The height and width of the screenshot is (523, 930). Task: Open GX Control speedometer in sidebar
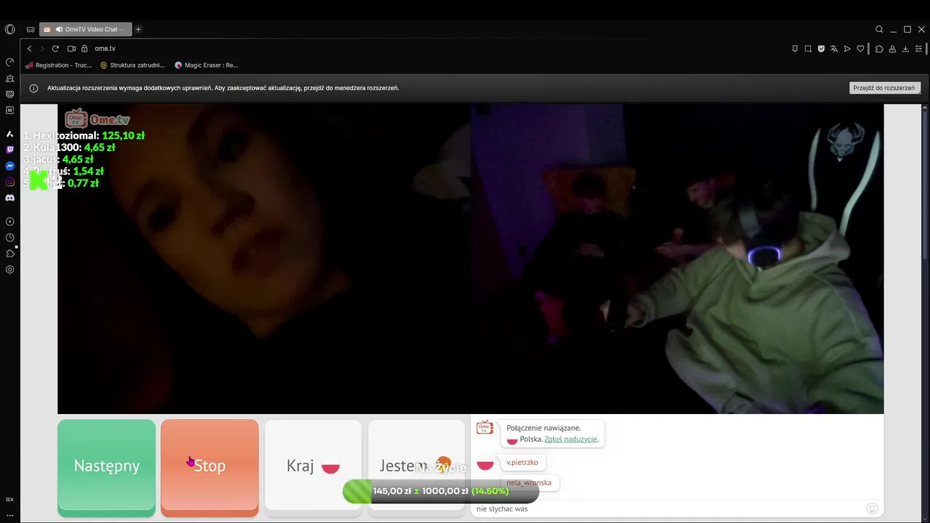click(9, 62)
